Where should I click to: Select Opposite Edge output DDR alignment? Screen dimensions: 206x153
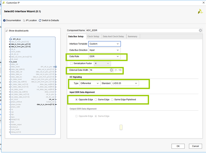pyautogui.click(x=76, y=116)
